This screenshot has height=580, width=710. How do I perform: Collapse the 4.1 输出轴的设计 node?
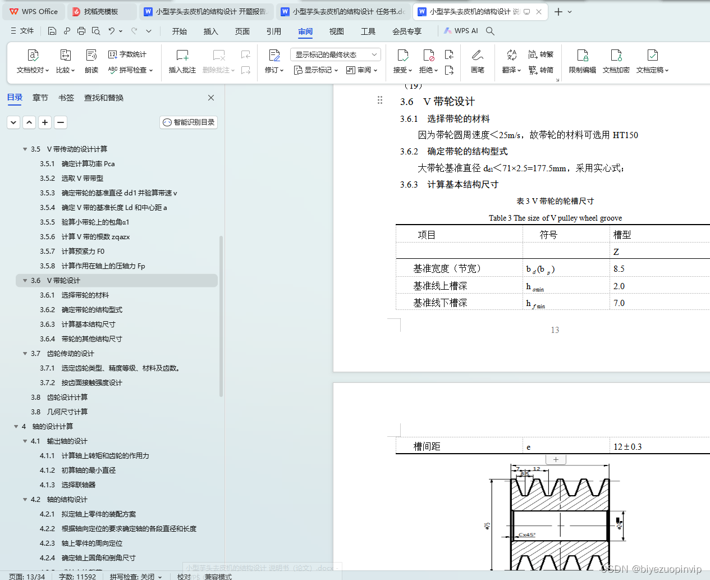[x=25, y=441]
